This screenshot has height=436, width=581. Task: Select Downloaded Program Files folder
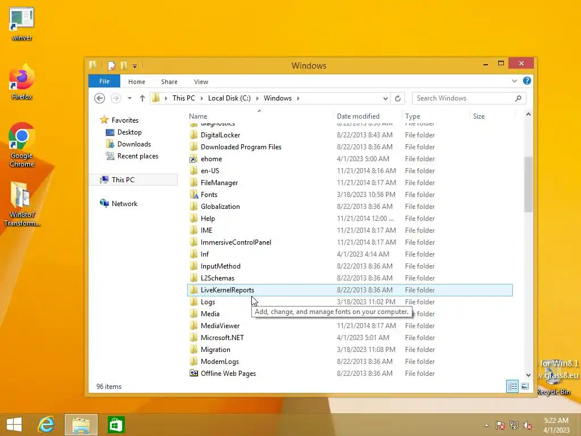click(x=350, y=147)
